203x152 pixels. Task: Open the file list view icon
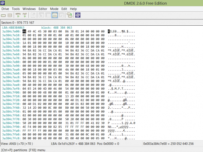click(48, 15)
